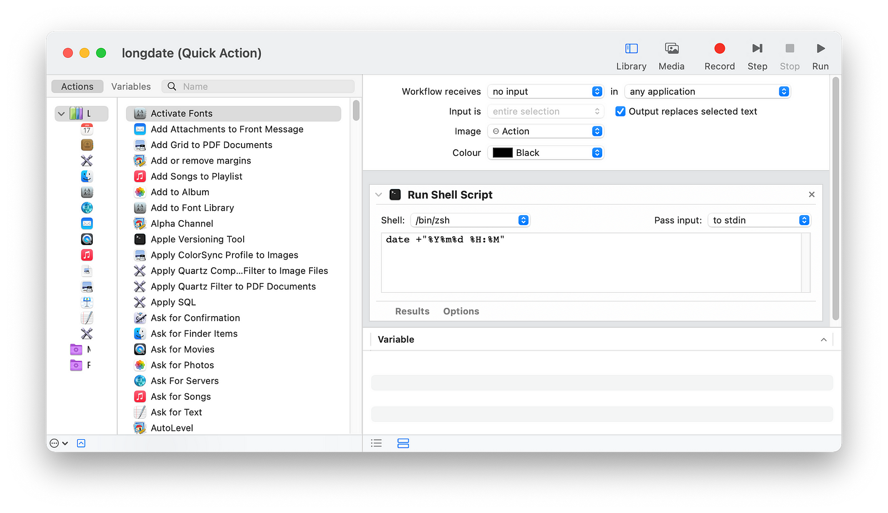Viewport: 888px width, 513px height.
Task: Collapse the Variable panel with its chevron
Action: tap(824, 339)
